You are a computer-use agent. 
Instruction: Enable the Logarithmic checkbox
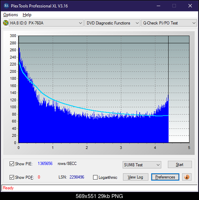point(95,177)
